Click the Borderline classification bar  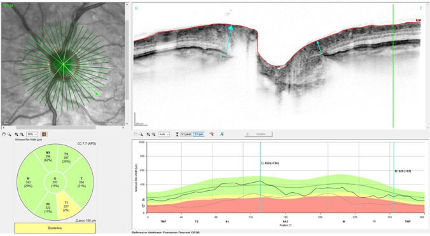pos(55,228)
